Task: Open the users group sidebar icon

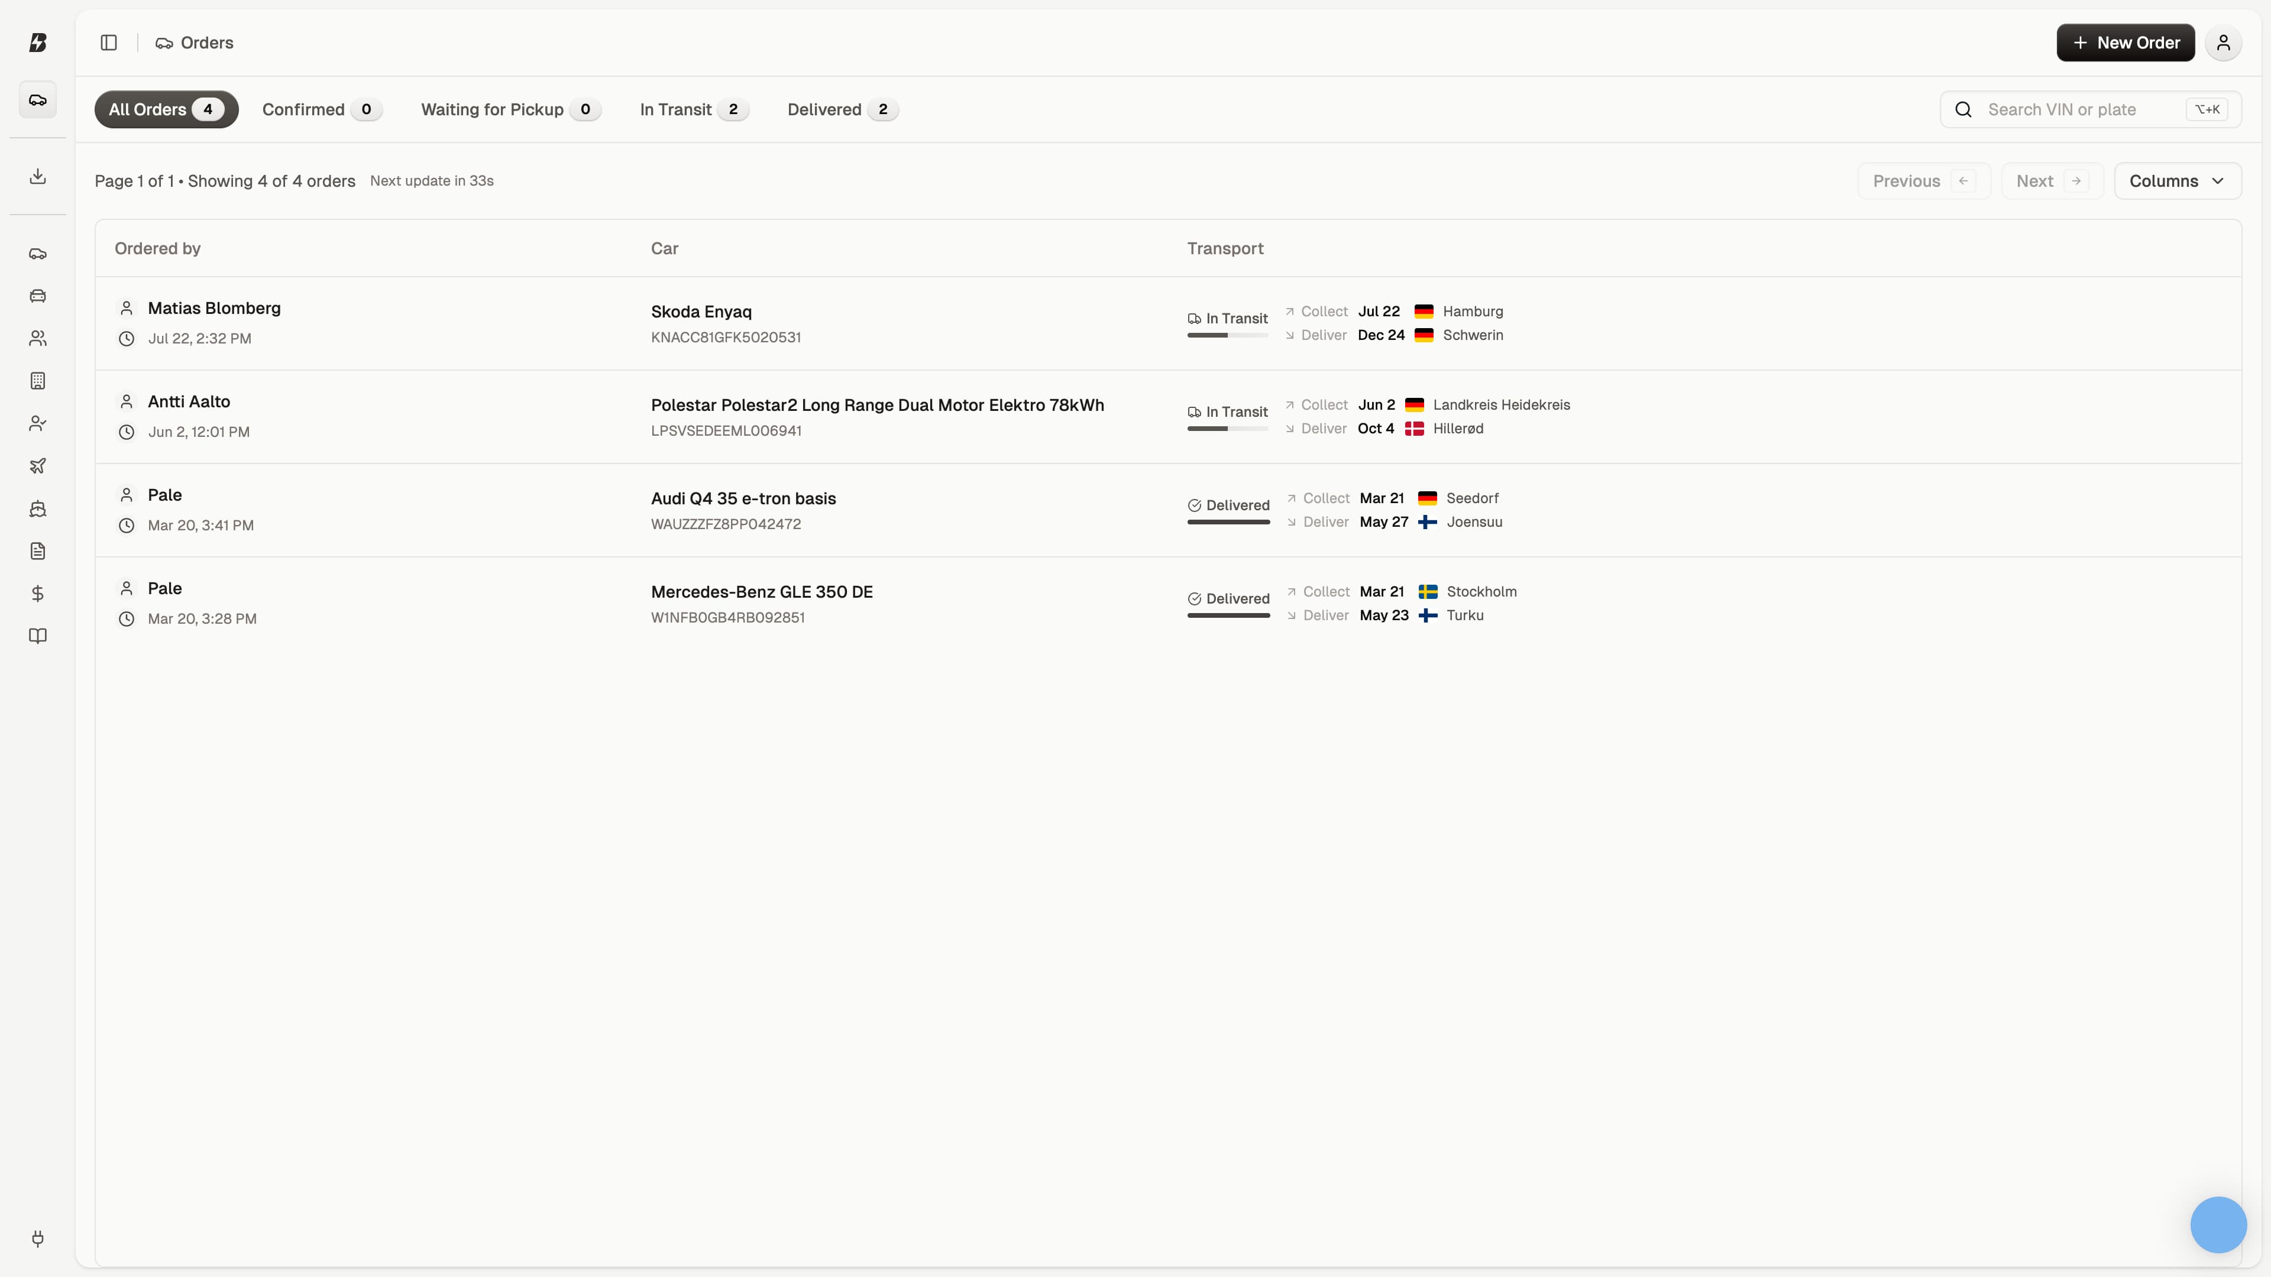Action: tap(37, 338)
